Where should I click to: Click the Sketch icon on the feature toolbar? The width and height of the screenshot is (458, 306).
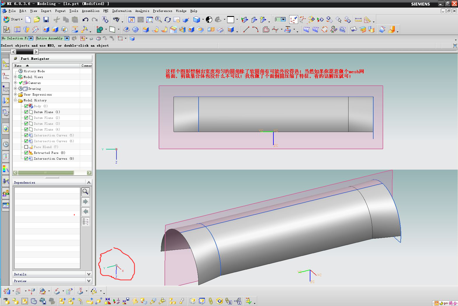click(6, 29)
